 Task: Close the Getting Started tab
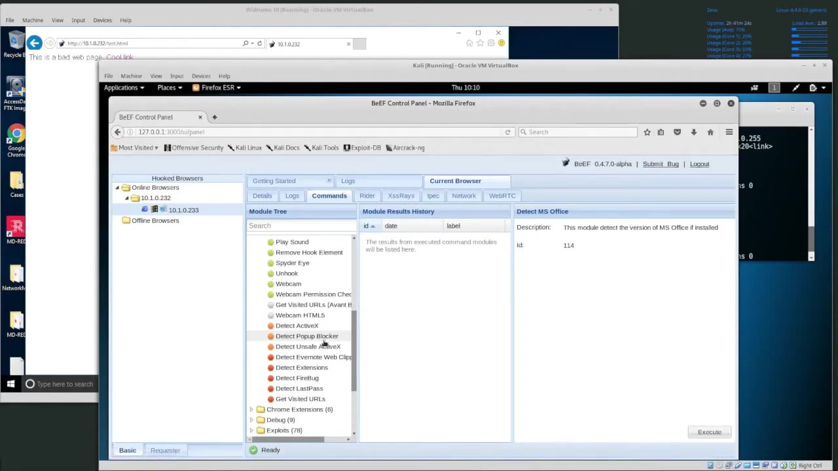(329, 181)
